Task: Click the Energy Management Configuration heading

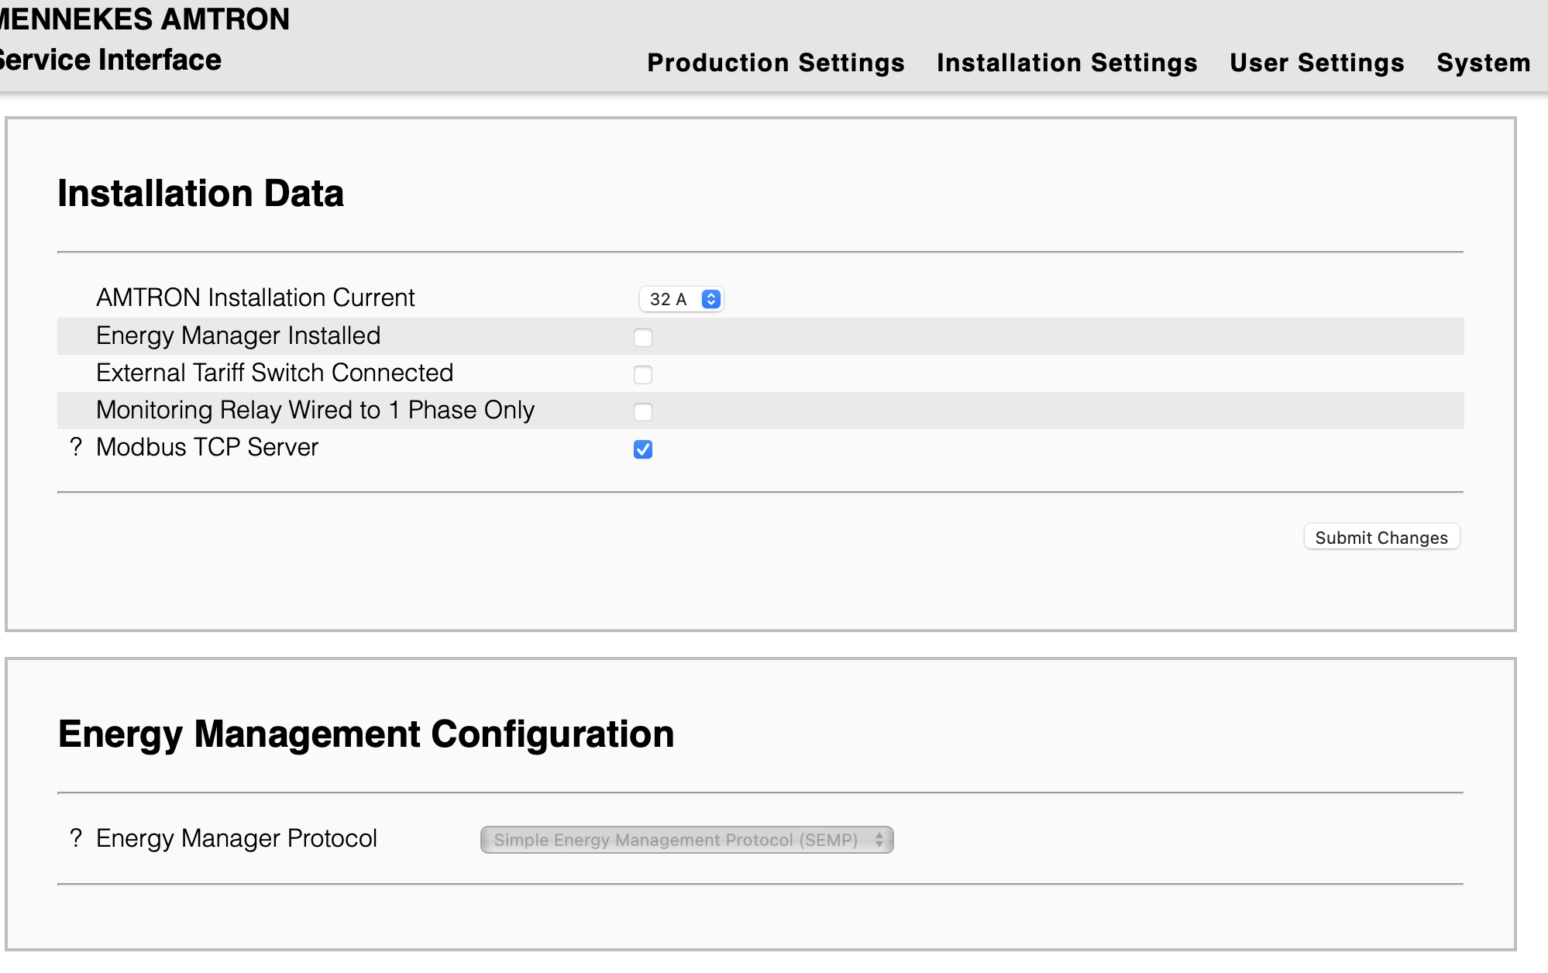Action: [x=366, y=734]
